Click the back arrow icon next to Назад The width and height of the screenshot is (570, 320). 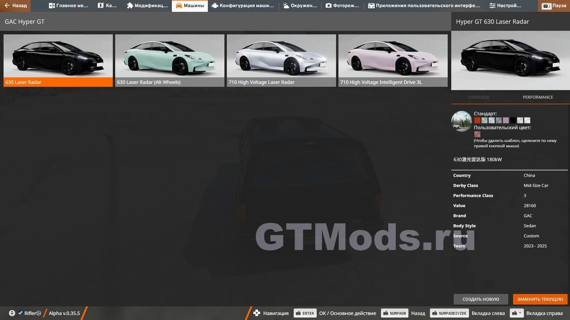coord(7,6)
